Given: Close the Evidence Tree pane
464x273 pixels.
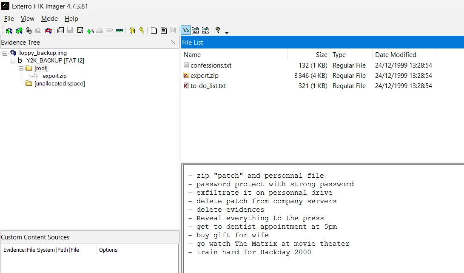Looking at the screenshot, I should click(173, 43).
